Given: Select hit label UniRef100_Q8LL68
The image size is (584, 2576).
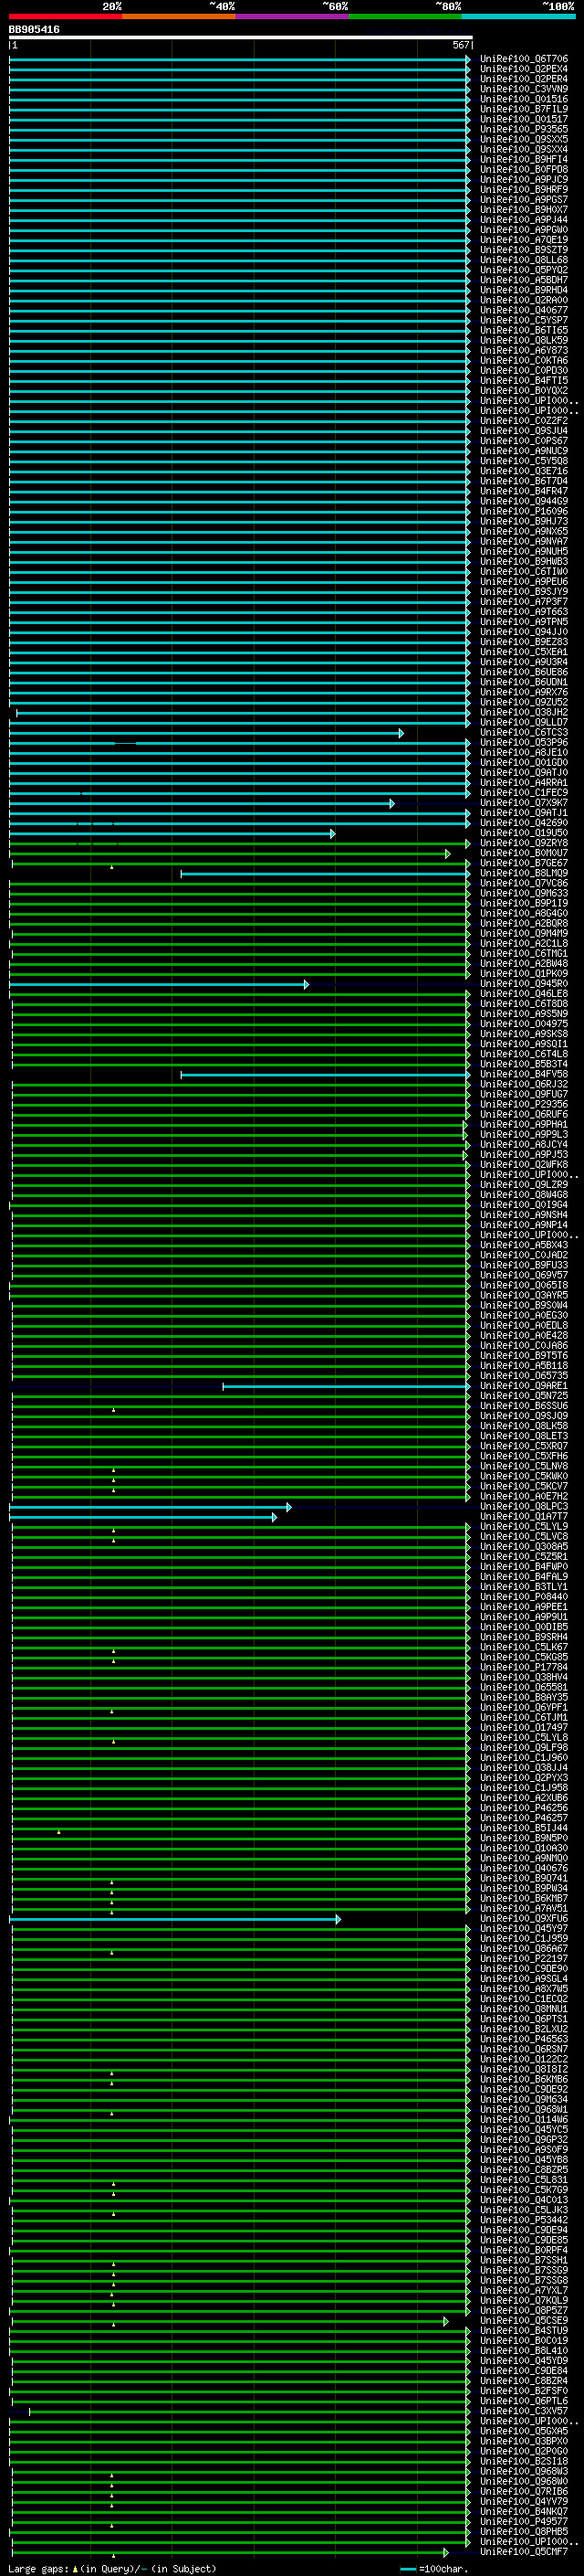Looking at the screenshot, I should pos(524,261).
